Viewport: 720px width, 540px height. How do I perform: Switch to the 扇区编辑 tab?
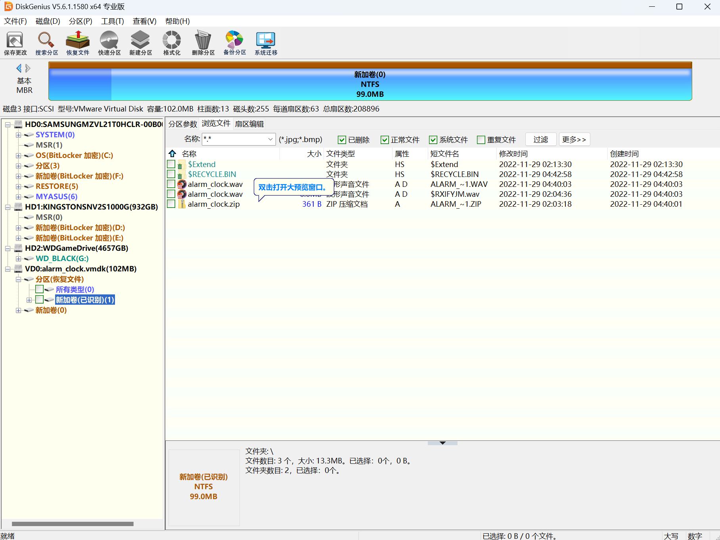[249, 124]
